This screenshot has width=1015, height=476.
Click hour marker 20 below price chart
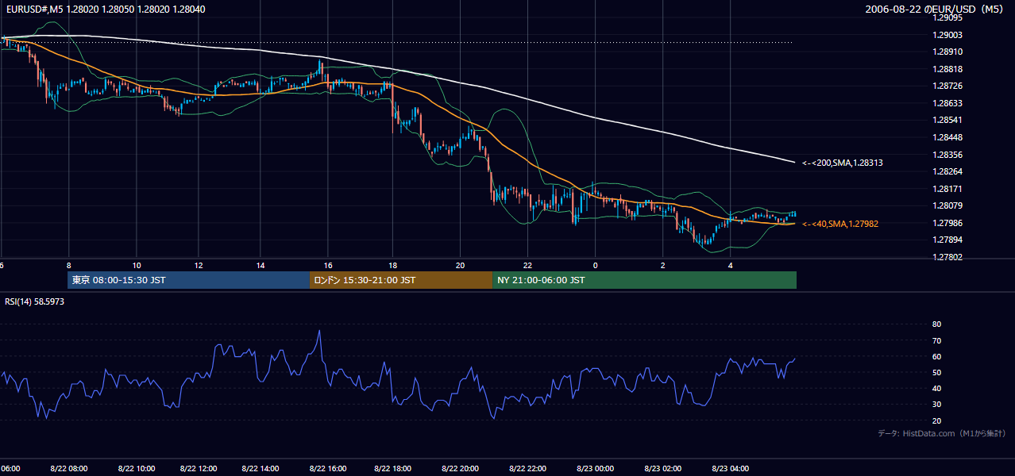coord(460,266)
